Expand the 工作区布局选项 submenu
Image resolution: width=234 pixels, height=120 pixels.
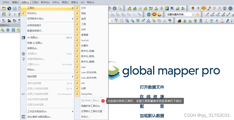(47, 112)
